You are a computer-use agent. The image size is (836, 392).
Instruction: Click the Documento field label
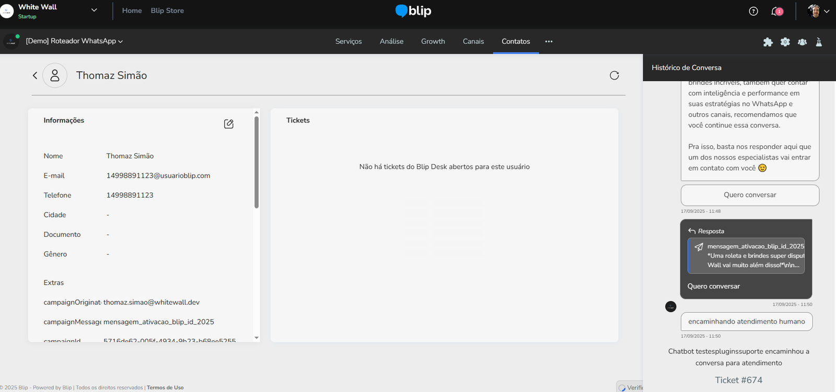(62, 235)
